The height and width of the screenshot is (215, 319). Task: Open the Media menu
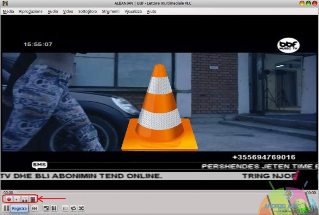[8, 11]
